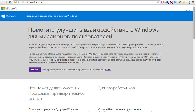Click the text Уже присоединились к Программе предварительной оценки?
Viewport: 195px width, 112px height.
(x=73, y=70)
